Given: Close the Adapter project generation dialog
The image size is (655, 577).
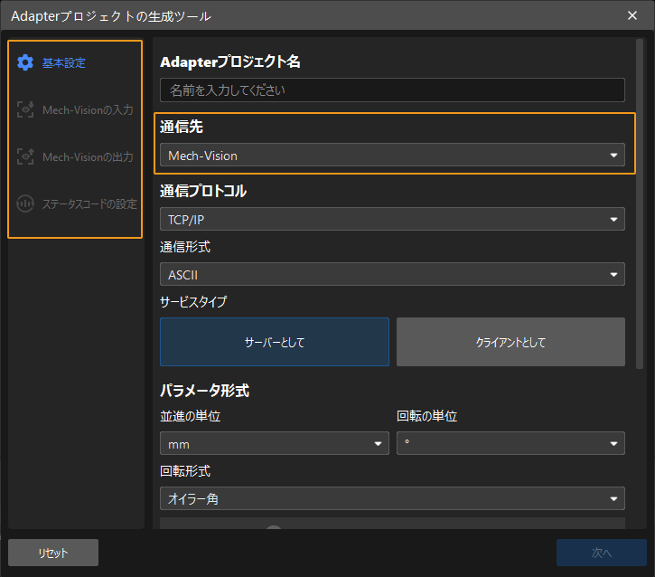Looking at the screenshot, I should point(632,15).
